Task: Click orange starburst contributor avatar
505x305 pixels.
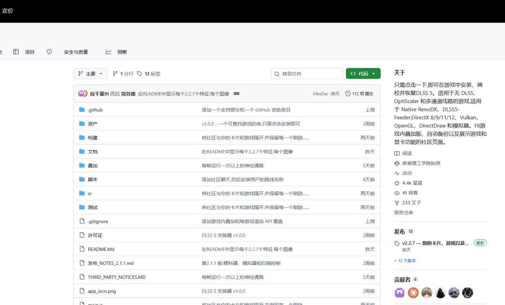Action: 413,292
